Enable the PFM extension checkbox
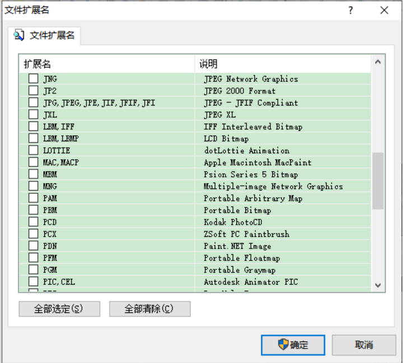The image size is (403, 363). (33, 257)
